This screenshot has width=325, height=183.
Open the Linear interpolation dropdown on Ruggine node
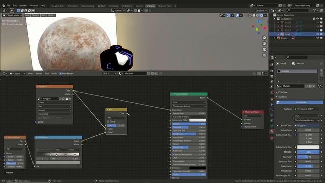point(54,103)
